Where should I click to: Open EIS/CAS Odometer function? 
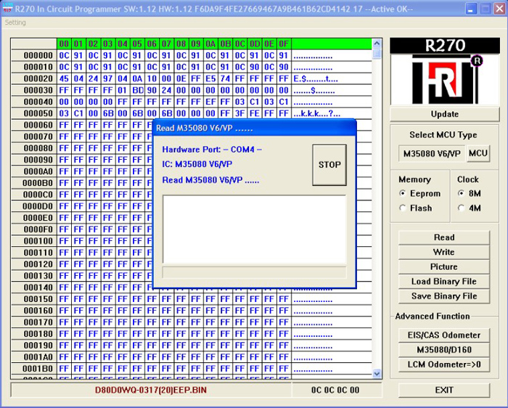(x=444, y=335)
